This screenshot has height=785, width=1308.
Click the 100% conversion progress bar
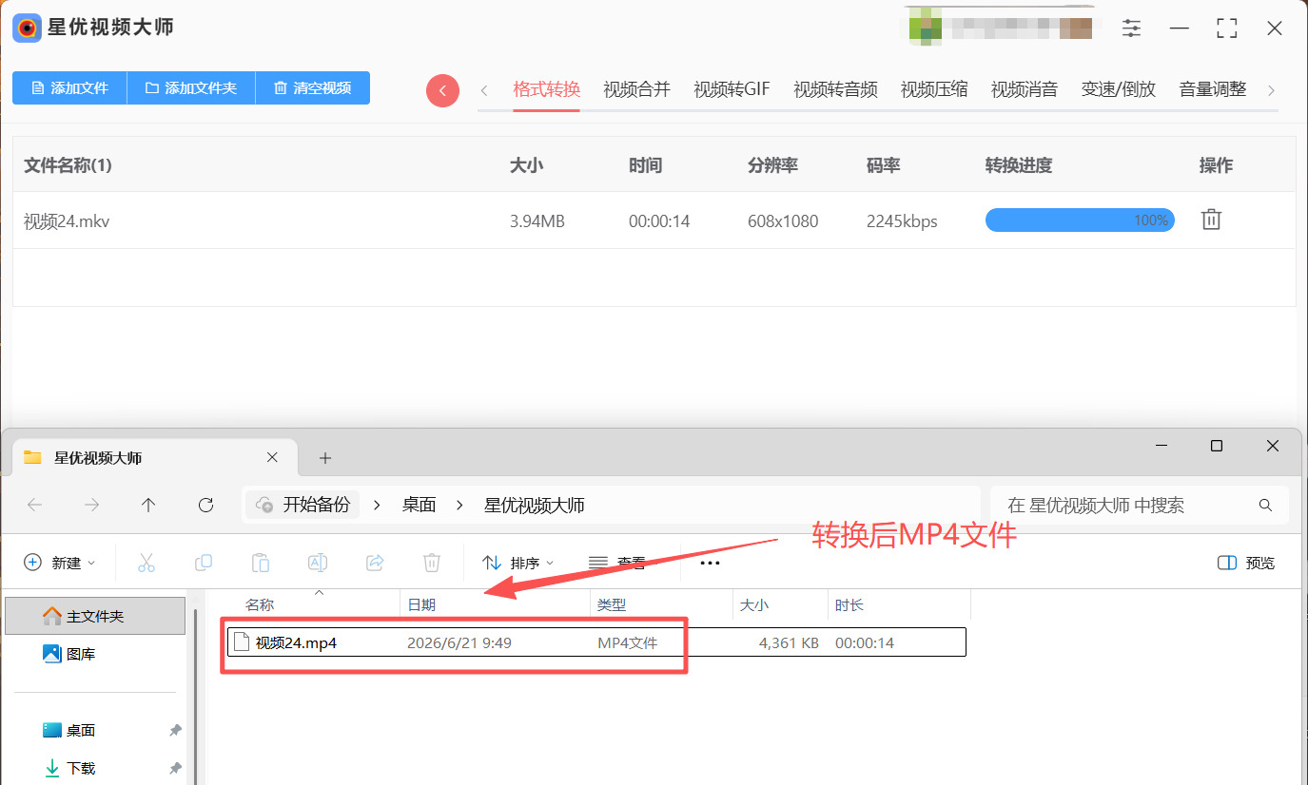coord(1080,220)
